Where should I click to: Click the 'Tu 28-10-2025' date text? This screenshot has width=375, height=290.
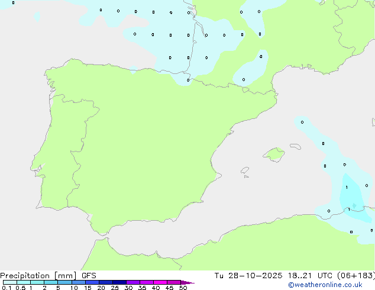tap(248, 276)
